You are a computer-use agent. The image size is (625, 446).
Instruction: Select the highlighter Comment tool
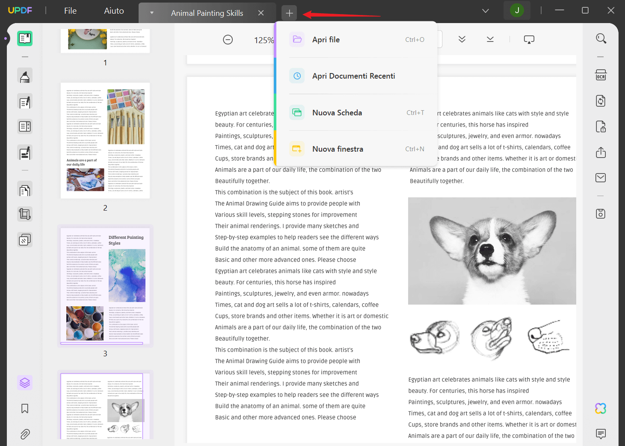click(x=25, y=76)
